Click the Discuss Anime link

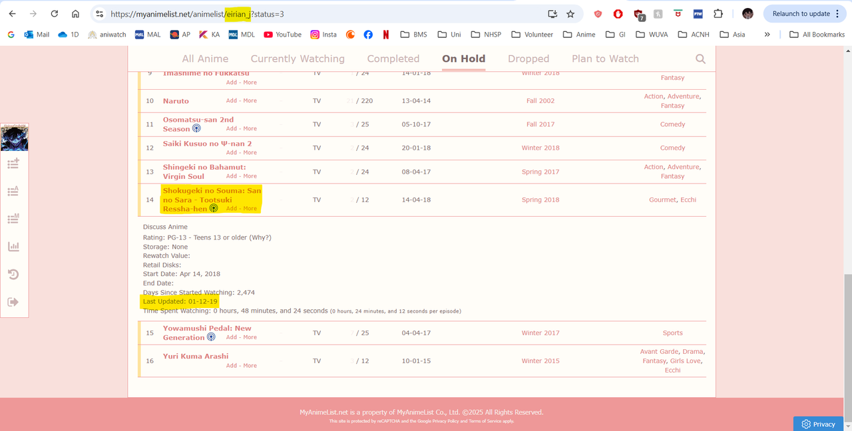point(165,227)
